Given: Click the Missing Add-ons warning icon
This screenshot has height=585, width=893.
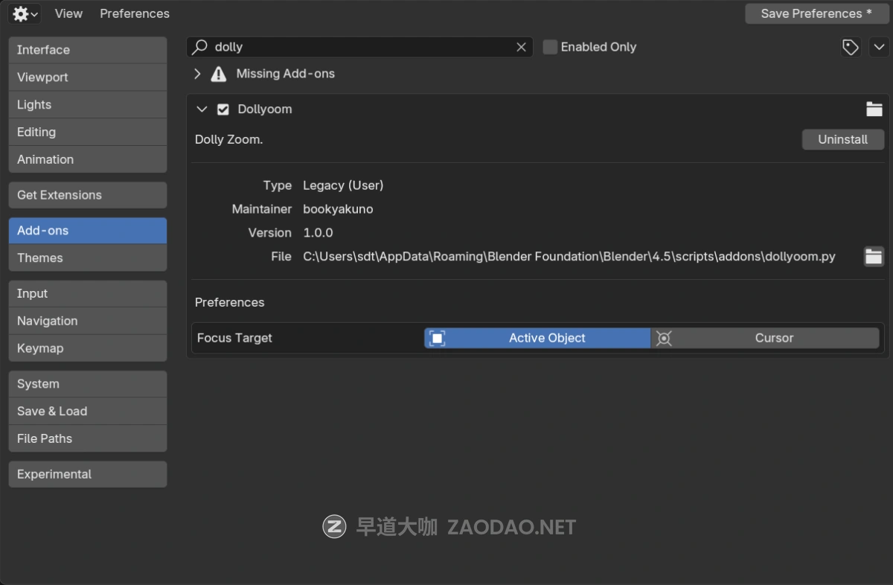Looking at the screenshot, I should point(218,74).
